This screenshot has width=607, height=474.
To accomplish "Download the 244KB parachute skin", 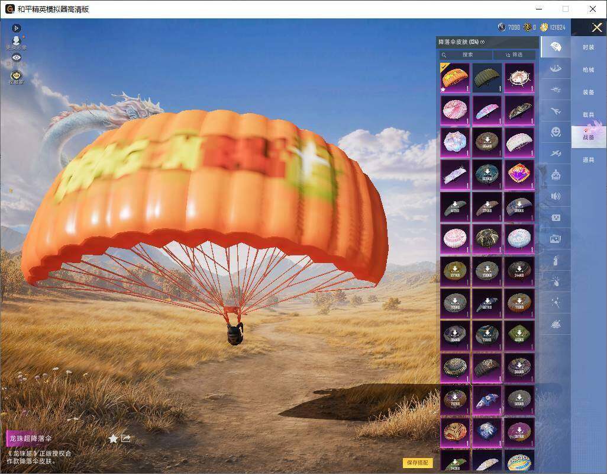I will click(x=519, y=271).
